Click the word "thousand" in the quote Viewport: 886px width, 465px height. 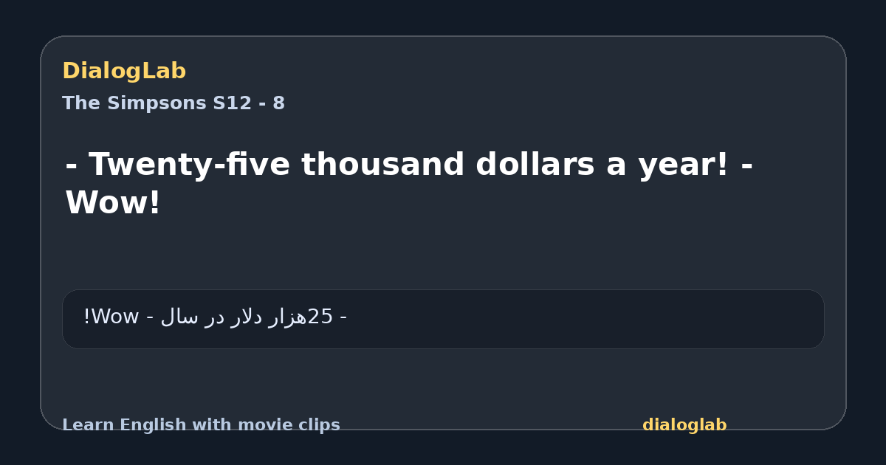[x=382, y=165]
